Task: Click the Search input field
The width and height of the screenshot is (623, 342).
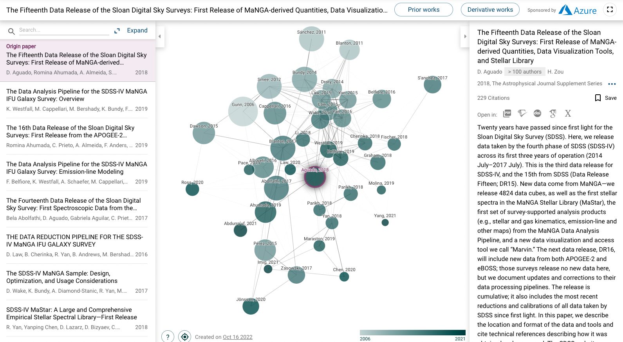Action: pyautogui.click(x=63, y=30)
